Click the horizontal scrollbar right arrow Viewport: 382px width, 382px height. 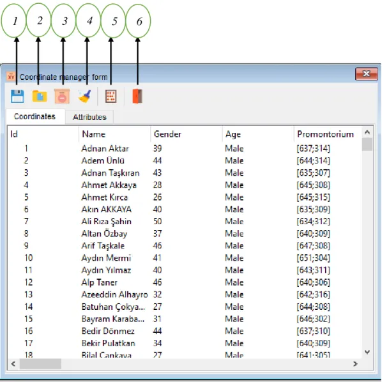(355, 364)
